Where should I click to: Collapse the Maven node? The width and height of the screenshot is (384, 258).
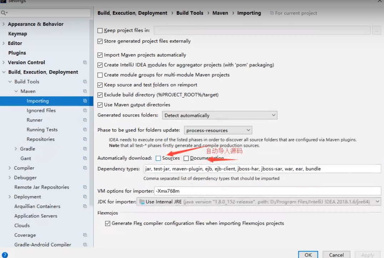[16, 91]
